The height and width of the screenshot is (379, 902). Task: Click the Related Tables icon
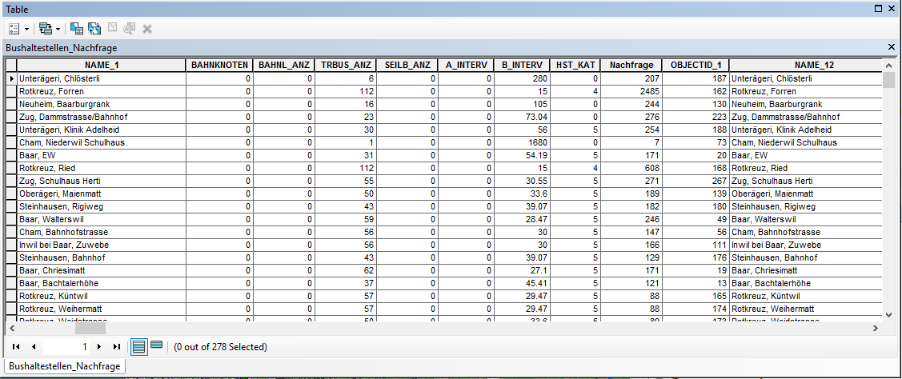45,28
